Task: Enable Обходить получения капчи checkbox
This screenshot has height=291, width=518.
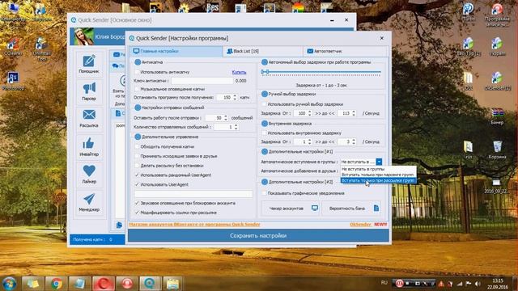Action: [137, 146]
